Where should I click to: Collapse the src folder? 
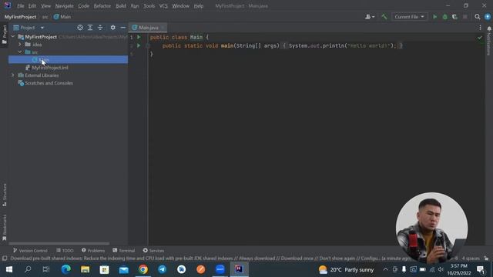pyautogui.click(x=20, y=52)
